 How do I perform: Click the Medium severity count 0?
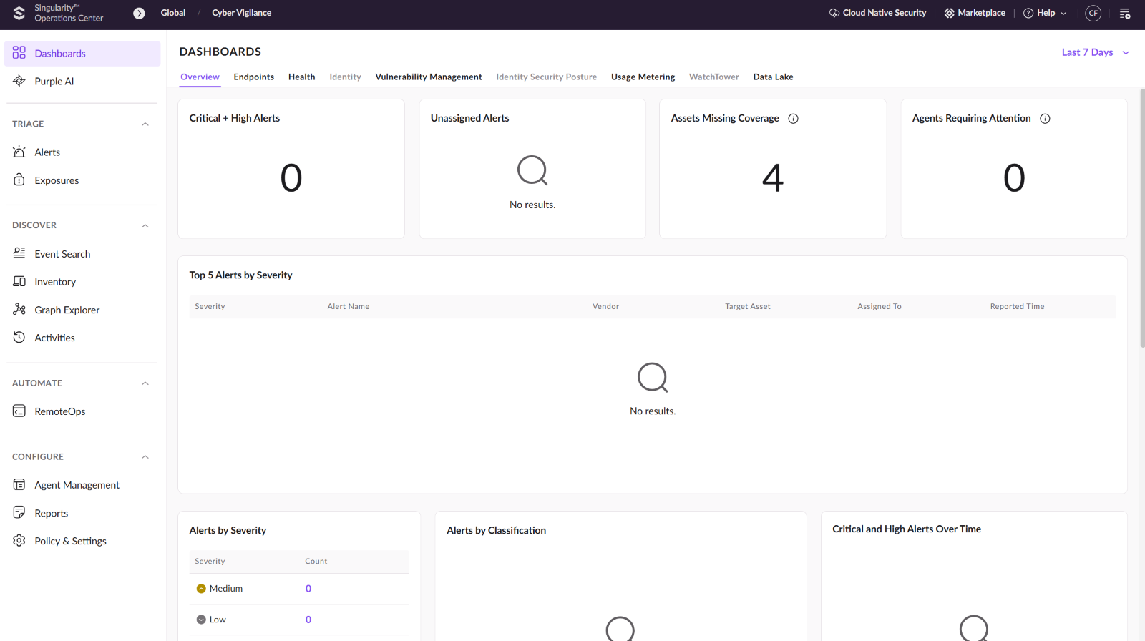[x=308, y=589]
